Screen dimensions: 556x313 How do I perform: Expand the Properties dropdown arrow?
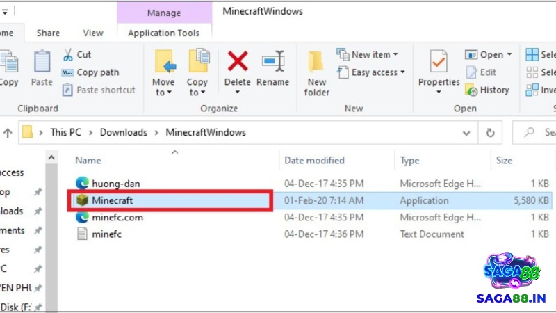tap(439, 93)
